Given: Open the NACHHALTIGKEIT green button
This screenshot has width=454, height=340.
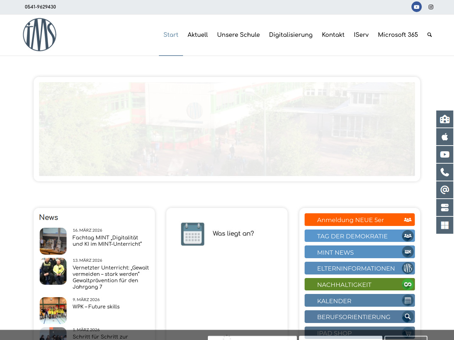Looking at the screenshot, I should coord(359,285).
